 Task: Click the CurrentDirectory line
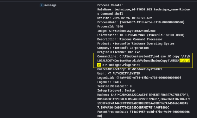130,69
